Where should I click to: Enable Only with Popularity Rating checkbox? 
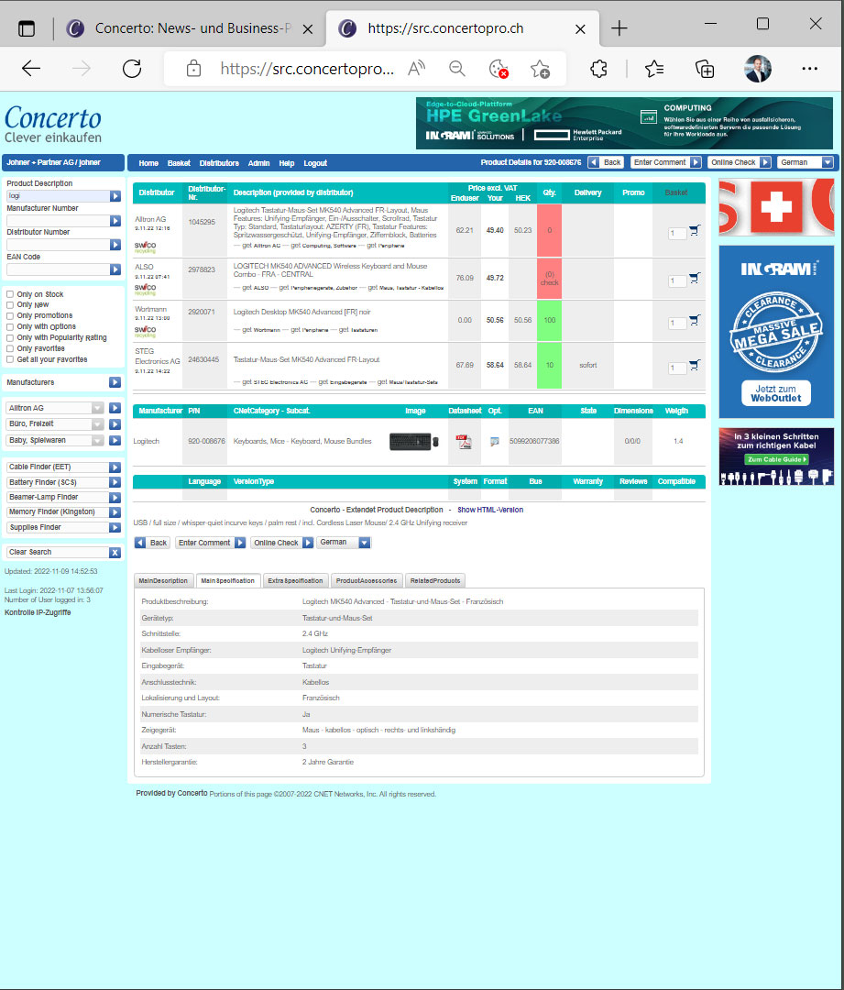[10, 337]
